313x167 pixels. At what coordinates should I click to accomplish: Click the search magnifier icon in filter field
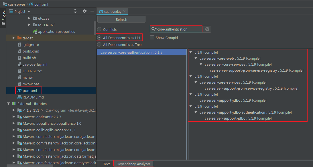tap(153, 29)
